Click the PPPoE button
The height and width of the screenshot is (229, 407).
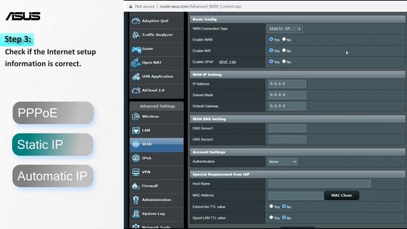53,113
